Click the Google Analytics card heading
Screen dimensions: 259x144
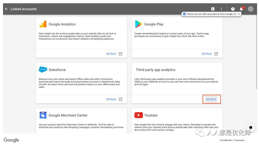pos(62,24)
